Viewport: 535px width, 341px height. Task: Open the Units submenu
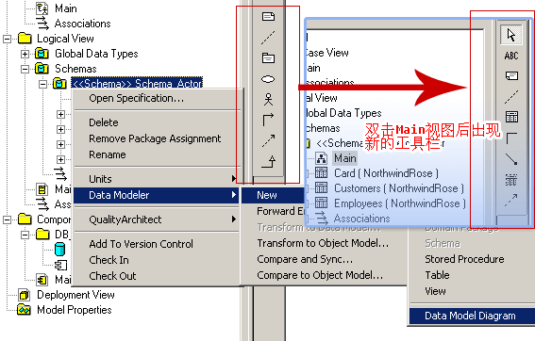pyautogui.click(x=158, y=179)
